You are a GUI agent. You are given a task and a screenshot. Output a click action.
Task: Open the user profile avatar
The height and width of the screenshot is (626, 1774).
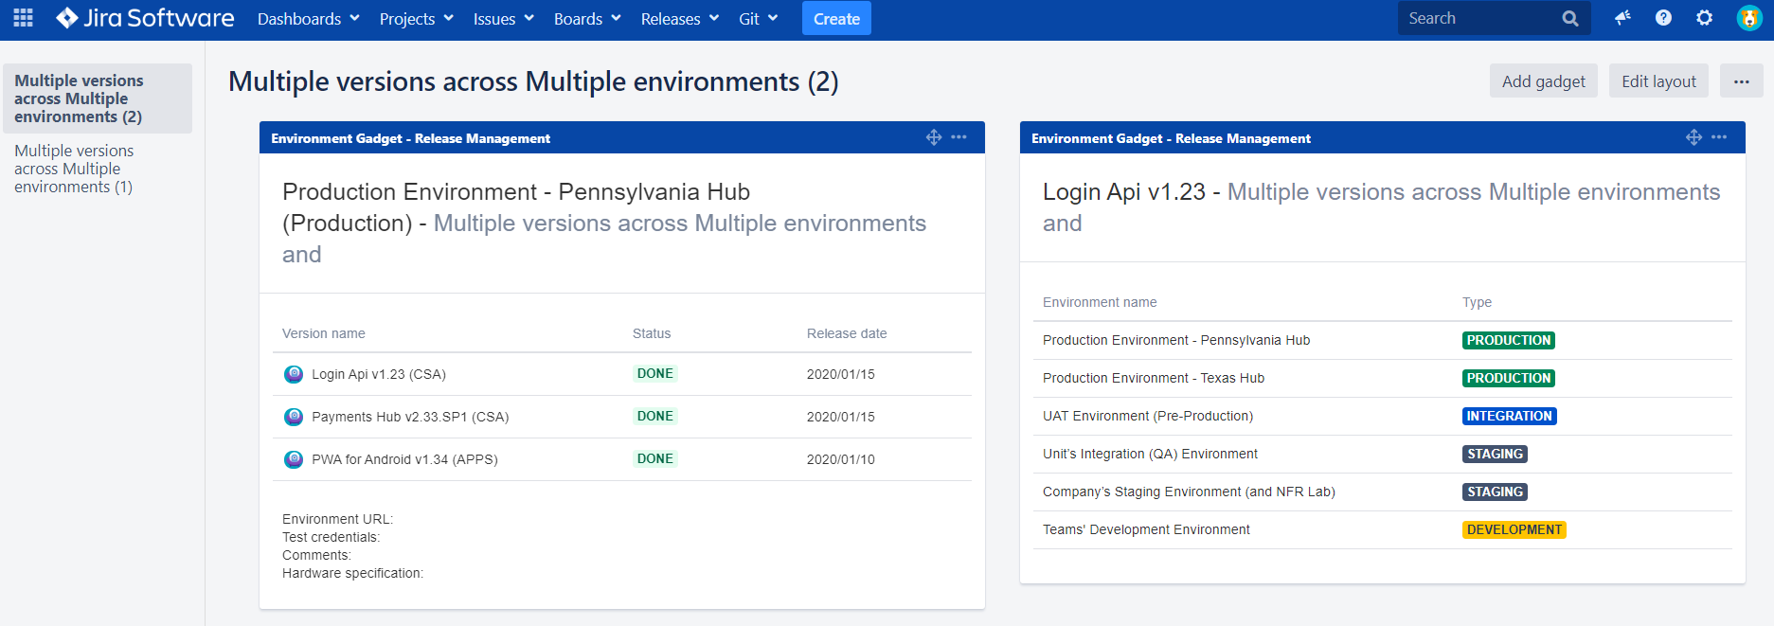point(1748,18)
